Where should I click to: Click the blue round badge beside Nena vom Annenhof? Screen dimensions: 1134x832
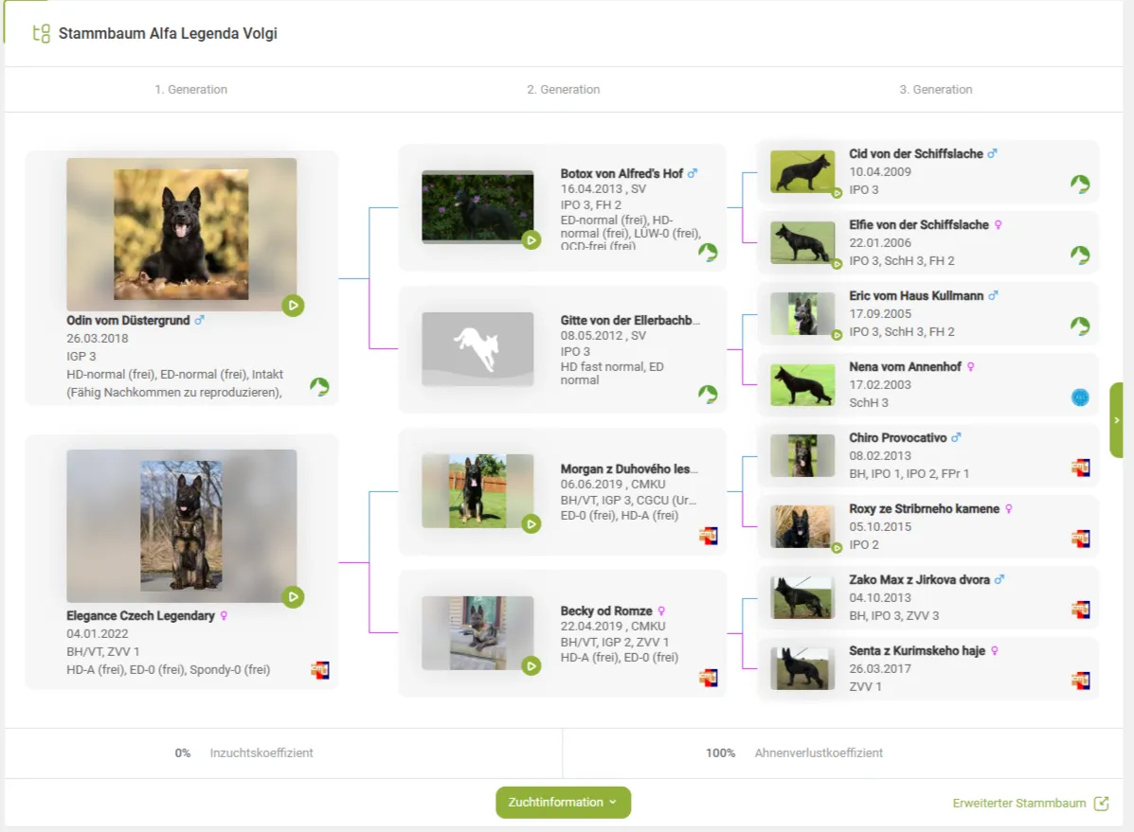tap(1080, 398)
